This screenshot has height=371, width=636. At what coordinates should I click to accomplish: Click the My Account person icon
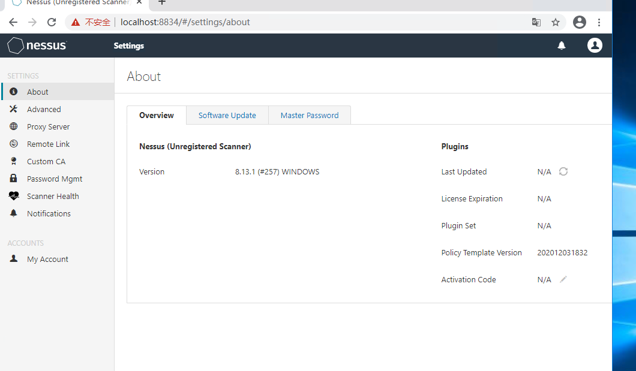(13, 258)
